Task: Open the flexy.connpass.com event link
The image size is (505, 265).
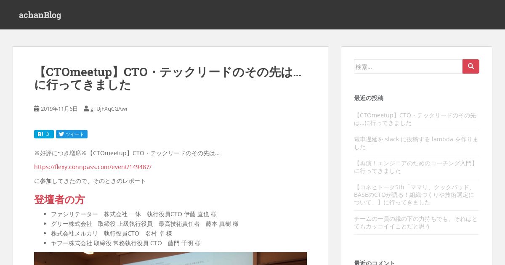Action: click(93, 167)
